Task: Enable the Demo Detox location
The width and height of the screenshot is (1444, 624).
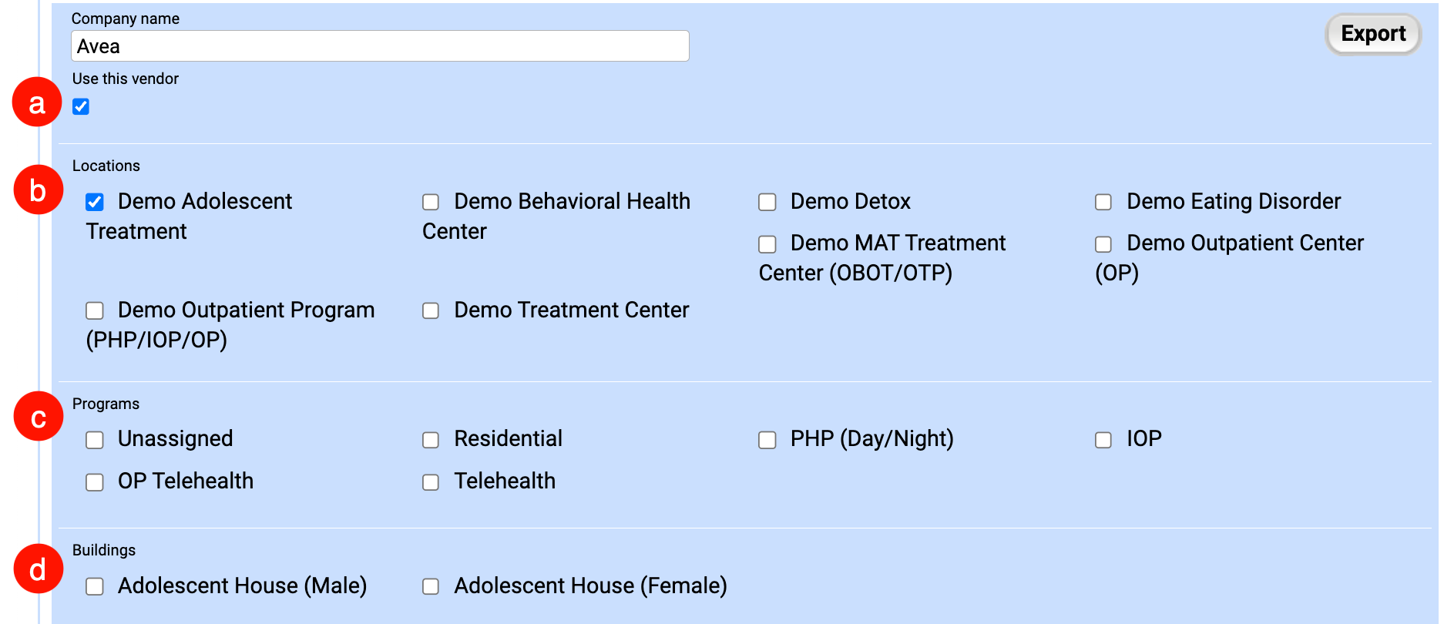Action: (767, 202)
